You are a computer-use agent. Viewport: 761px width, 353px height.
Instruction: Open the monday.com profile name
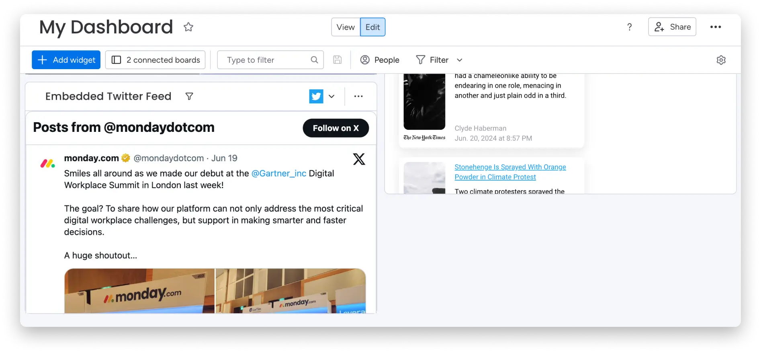(x=92, y=158)
